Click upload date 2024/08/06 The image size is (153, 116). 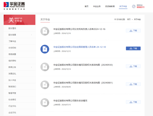click(x=66, y=87)
